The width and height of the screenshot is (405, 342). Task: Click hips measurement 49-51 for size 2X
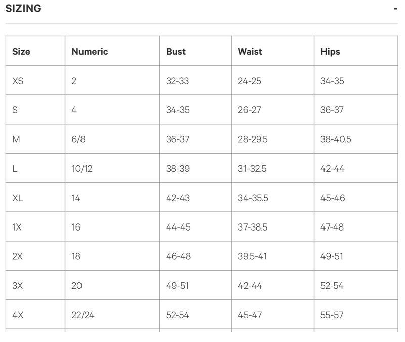(x=332, y=256)
